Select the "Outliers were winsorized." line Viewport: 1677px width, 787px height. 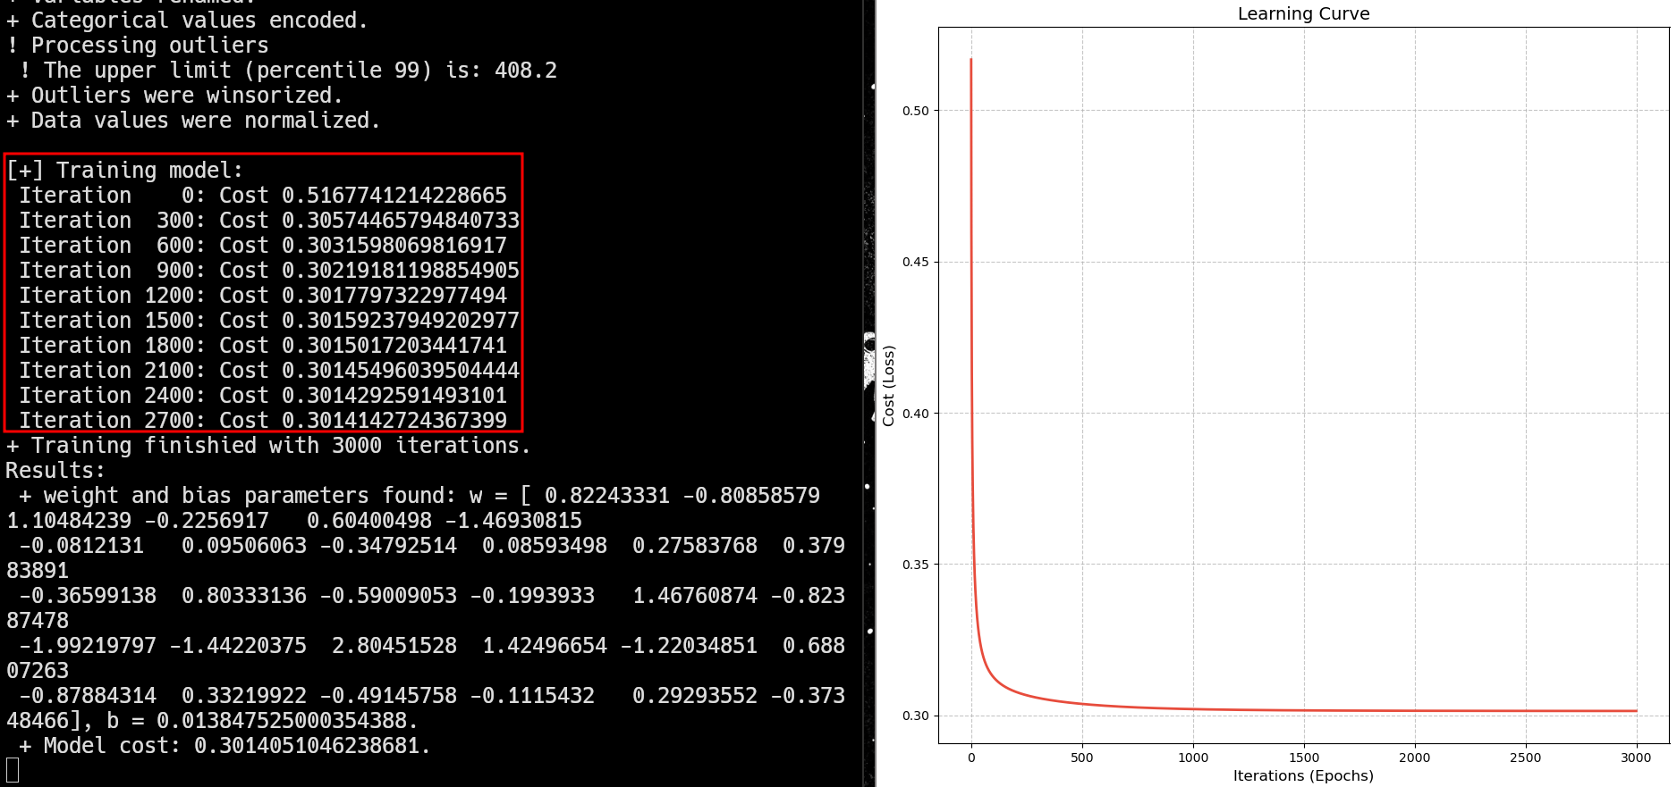pos(174,95)
